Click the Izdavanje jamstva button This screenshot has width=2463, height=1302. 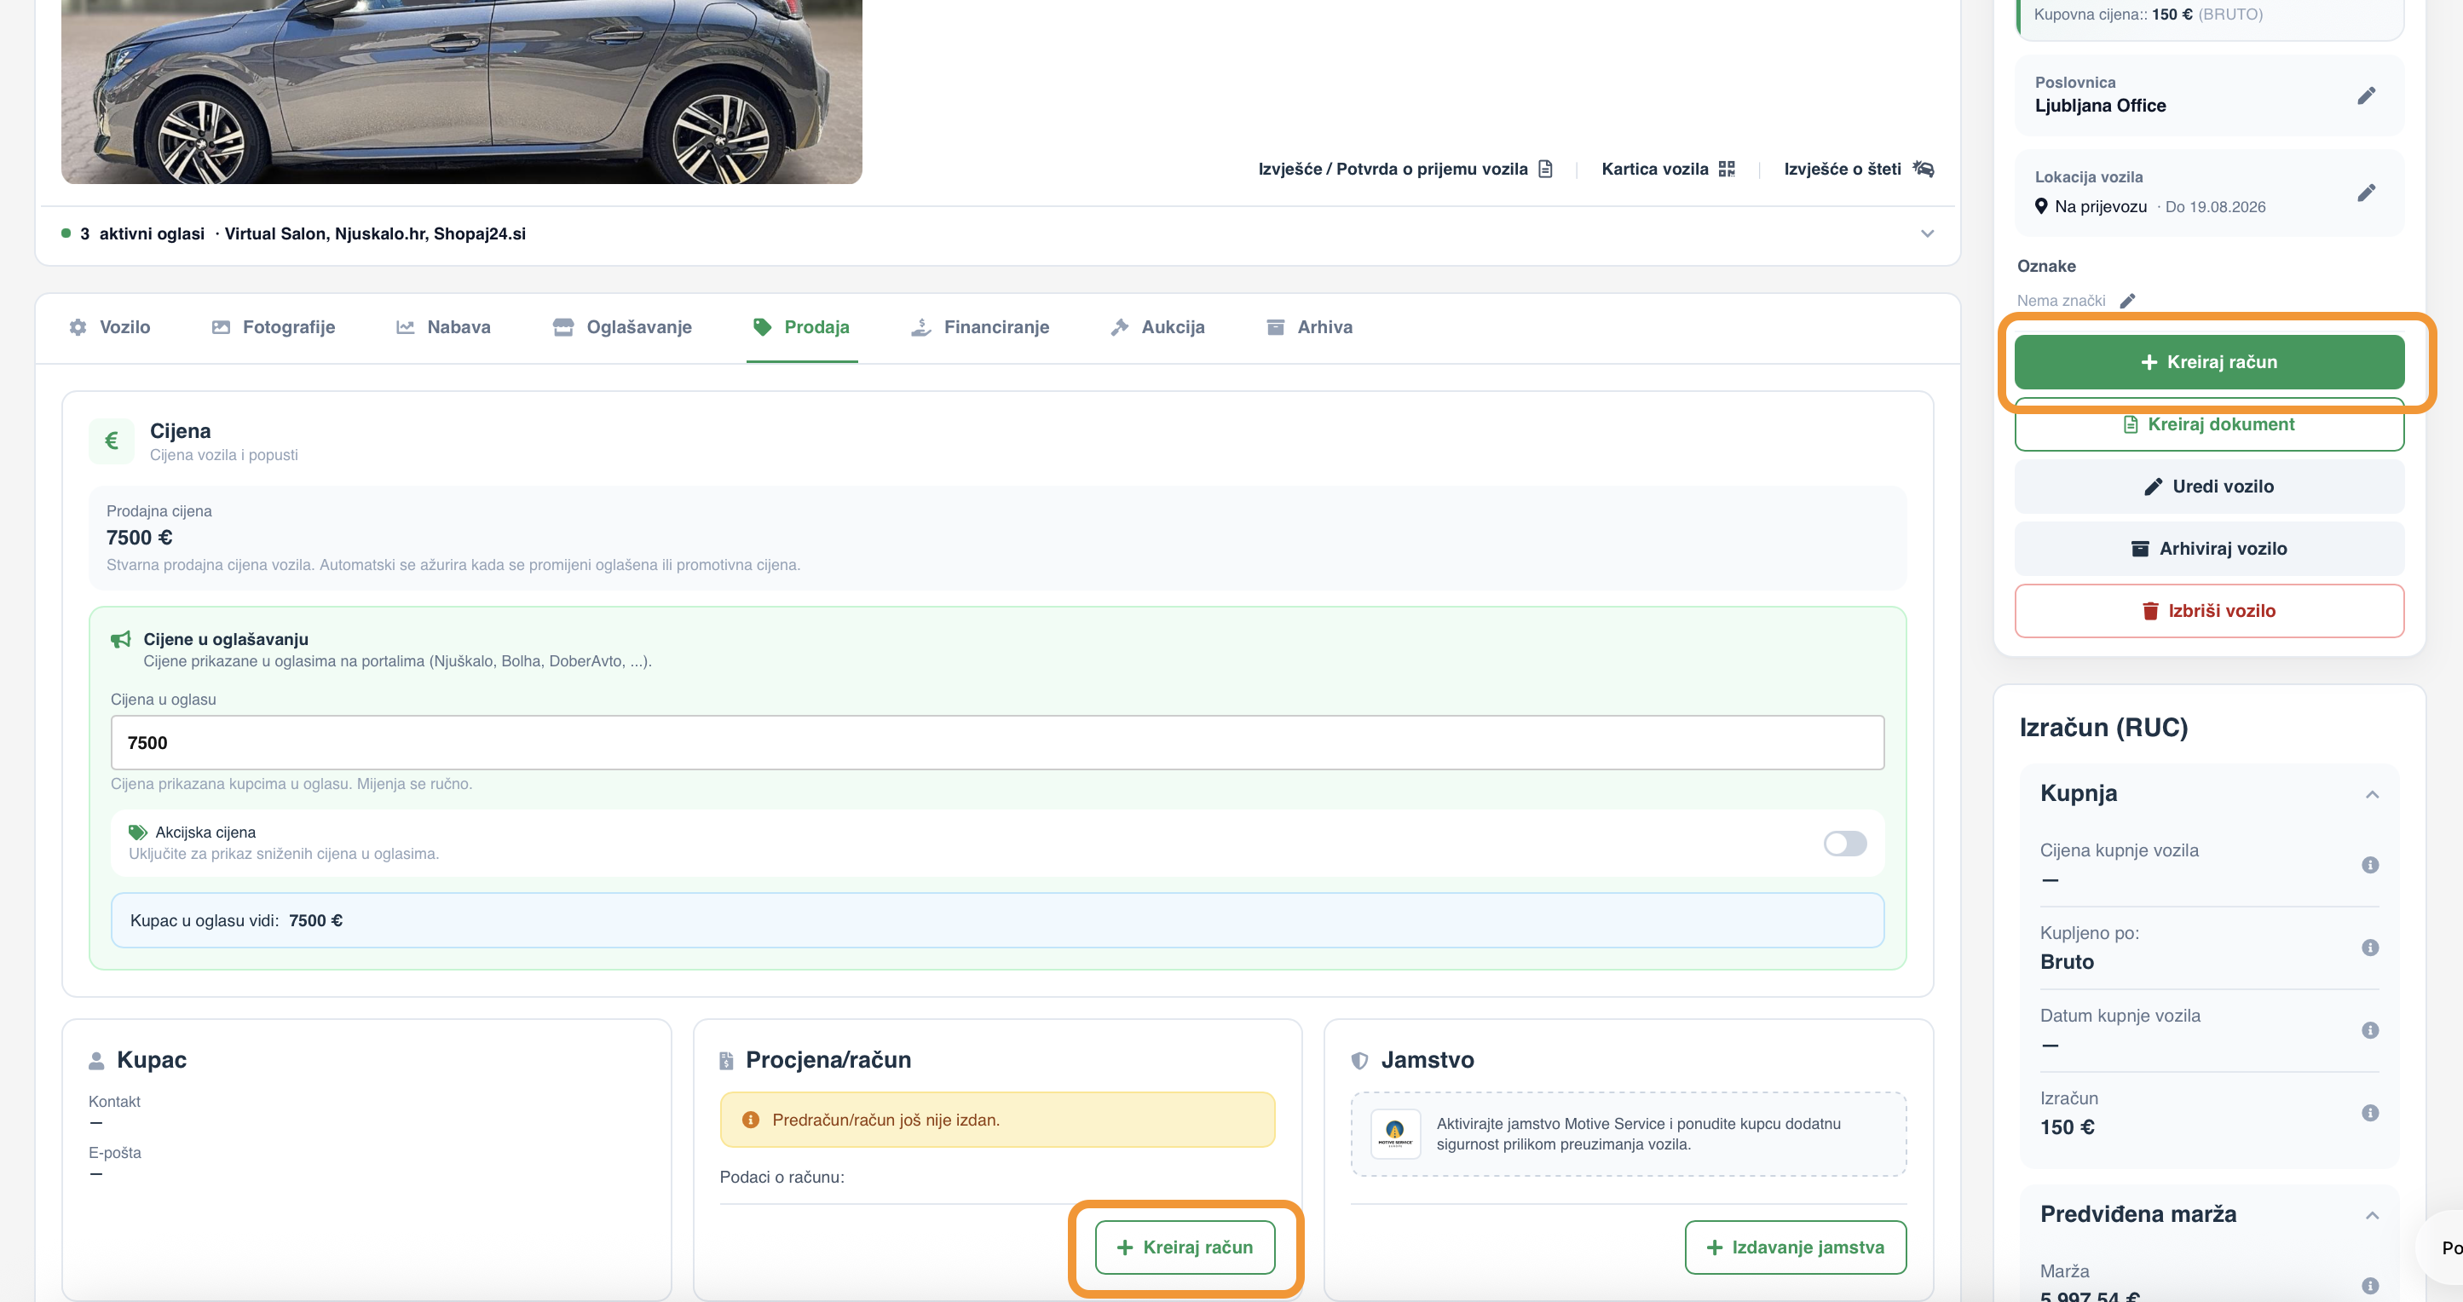point(1795,1247)
